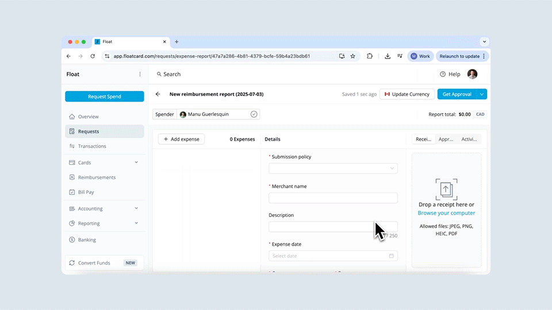Image resolution: width=552 pixels, height=310 pixels.
Task: Click the NEW badge beside Convert Funds
Action: coord(131,263)
